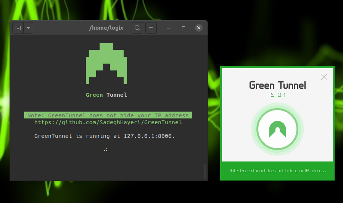Click the /home/logix terminal title
The image size is (343, 203).
[x=106, y=28]
